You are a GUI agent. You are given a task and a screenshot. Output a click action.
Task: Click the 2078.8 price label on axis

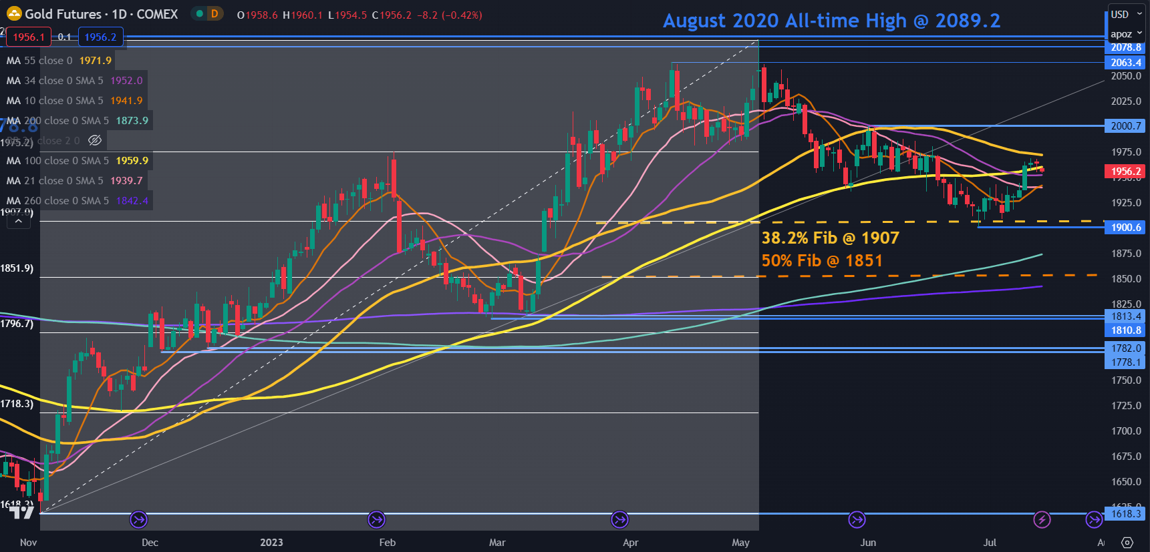coord(1126,47)
